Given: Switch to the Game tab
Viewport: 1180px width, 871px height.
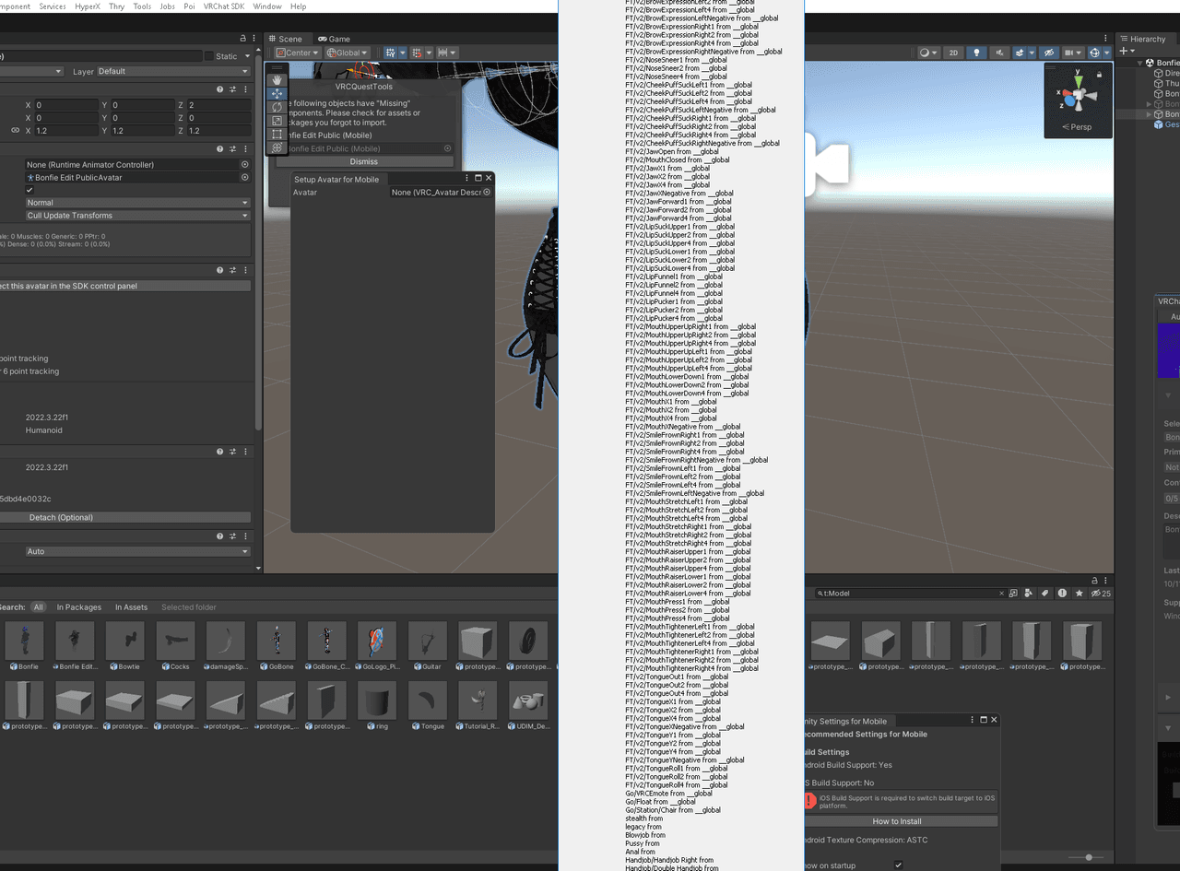Looking at the screenshot, I should pos(334,39).
